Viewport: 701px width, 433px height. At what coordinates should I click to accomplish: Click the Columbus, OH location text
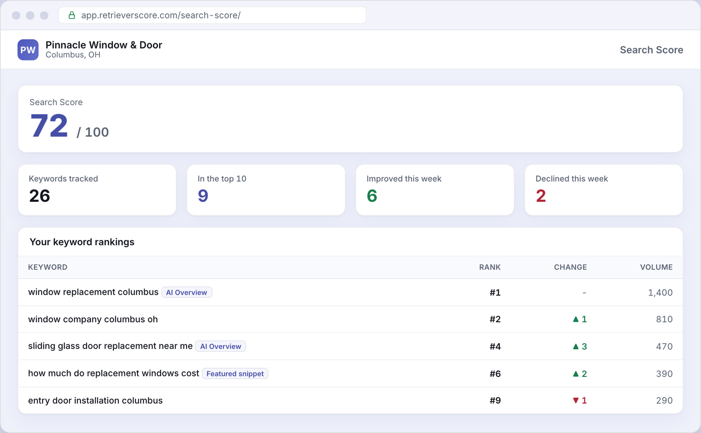73,55
